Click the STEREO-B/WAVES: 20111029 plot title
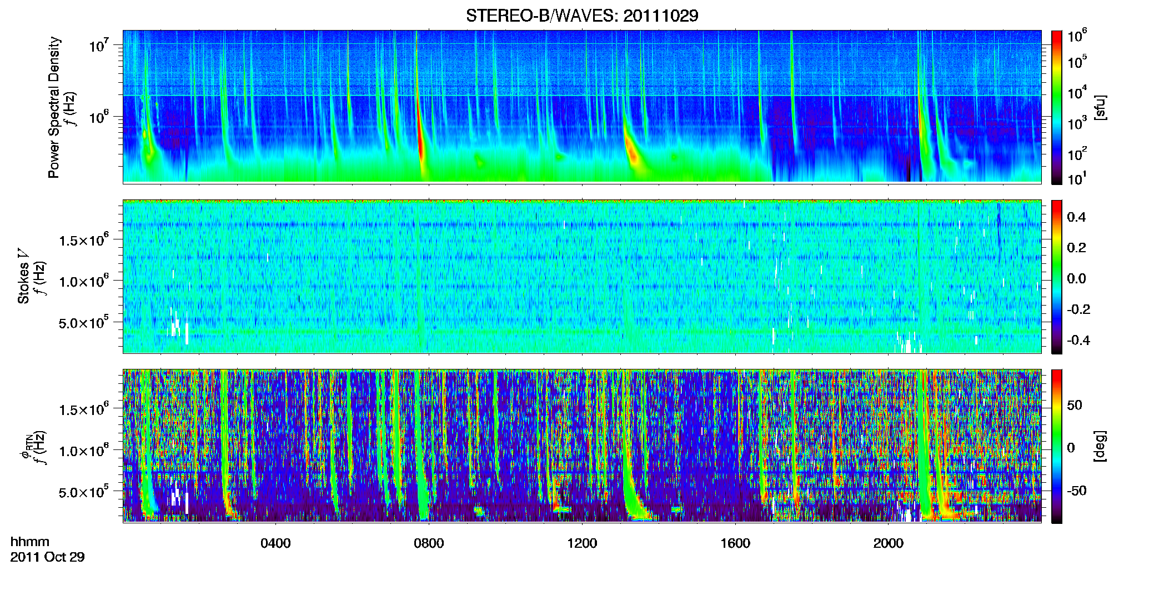1164x600 pixels. [x=582, y=16]
